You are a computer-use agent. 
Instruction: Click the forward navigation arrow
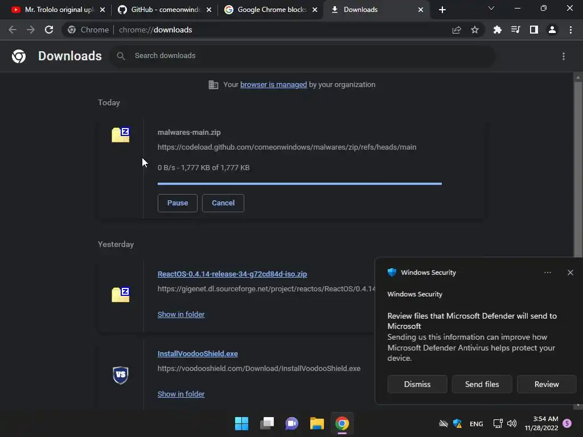tap(31, 30)
